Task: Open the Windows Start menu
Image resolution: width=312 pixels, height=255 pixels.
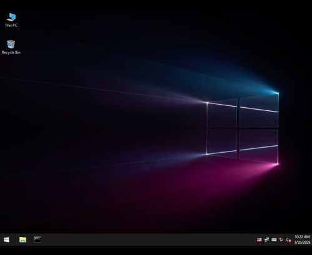Action: [x=6, y=239]
